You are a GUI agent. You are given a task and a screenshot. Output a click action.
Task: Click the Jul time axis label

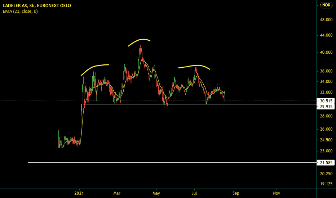pyautogui.click(x=194, y=193)
